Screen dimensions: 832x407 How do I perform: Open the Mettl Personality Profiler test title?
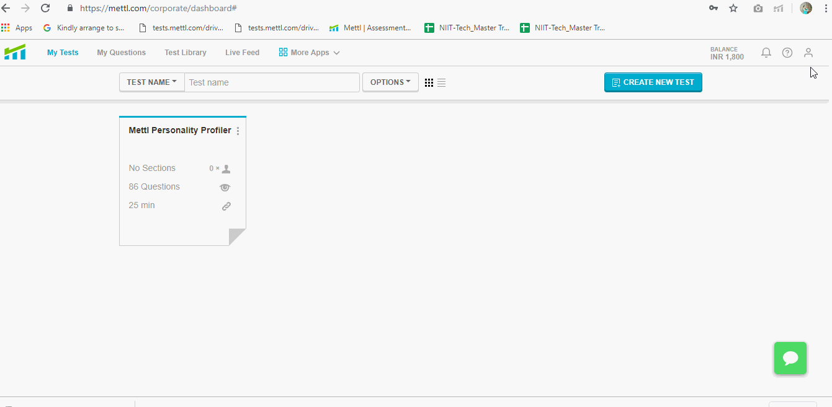(180, 131)
